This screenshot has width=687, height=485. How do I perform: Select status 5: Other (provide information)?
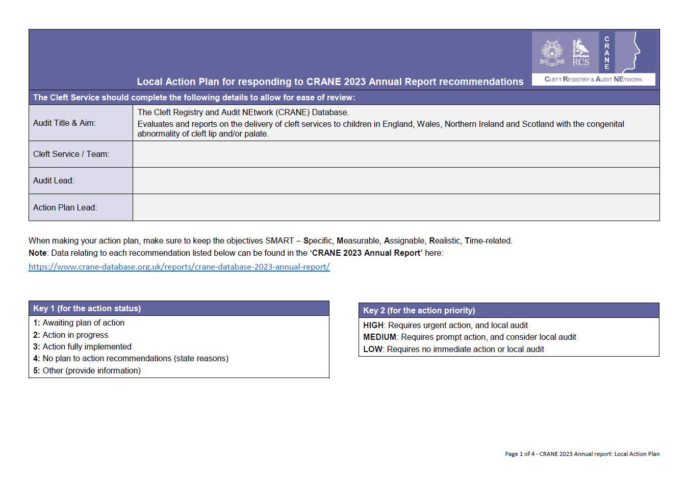click(87, 370)
